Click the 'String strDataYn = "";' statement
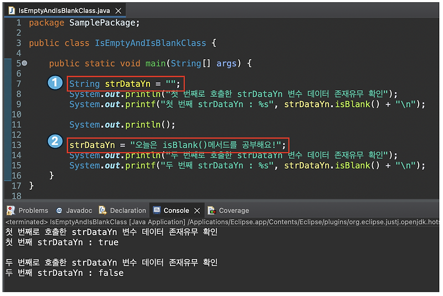This screenshot has height=296, width=443. coord(125,84)
